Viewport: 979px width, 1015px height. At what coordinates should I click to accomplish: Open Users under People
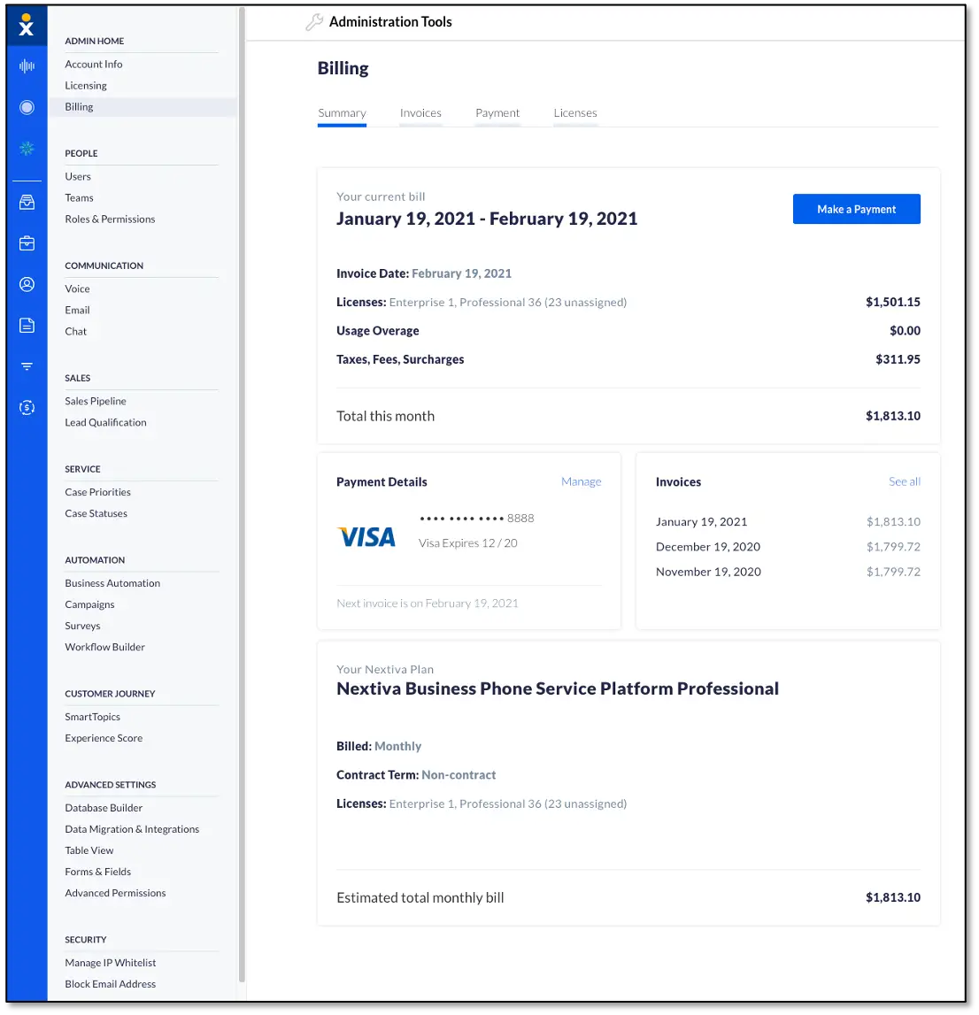point(78,177)
